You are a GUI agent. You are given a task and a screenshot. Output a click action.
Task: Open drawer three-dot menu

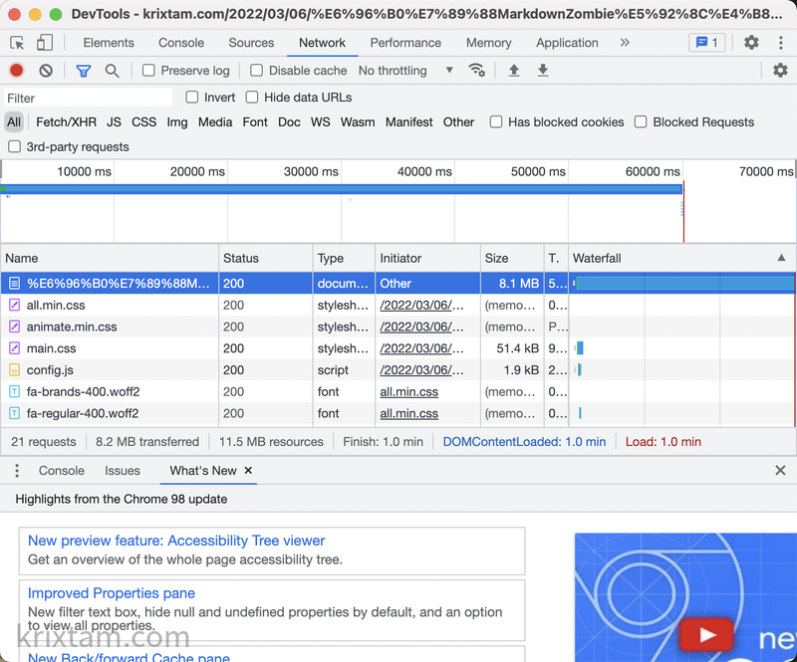pyautogui.click(x=17, y=471)
